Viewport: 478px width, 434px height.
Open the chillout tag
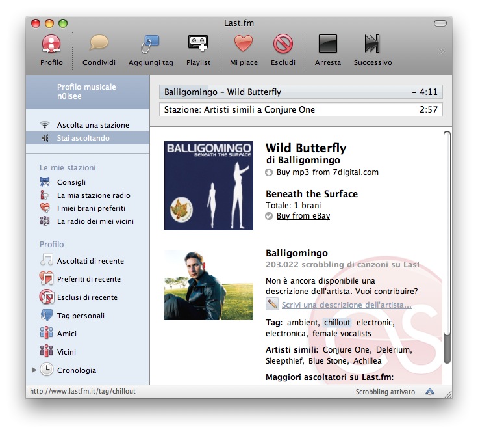(x=337, y=323)
